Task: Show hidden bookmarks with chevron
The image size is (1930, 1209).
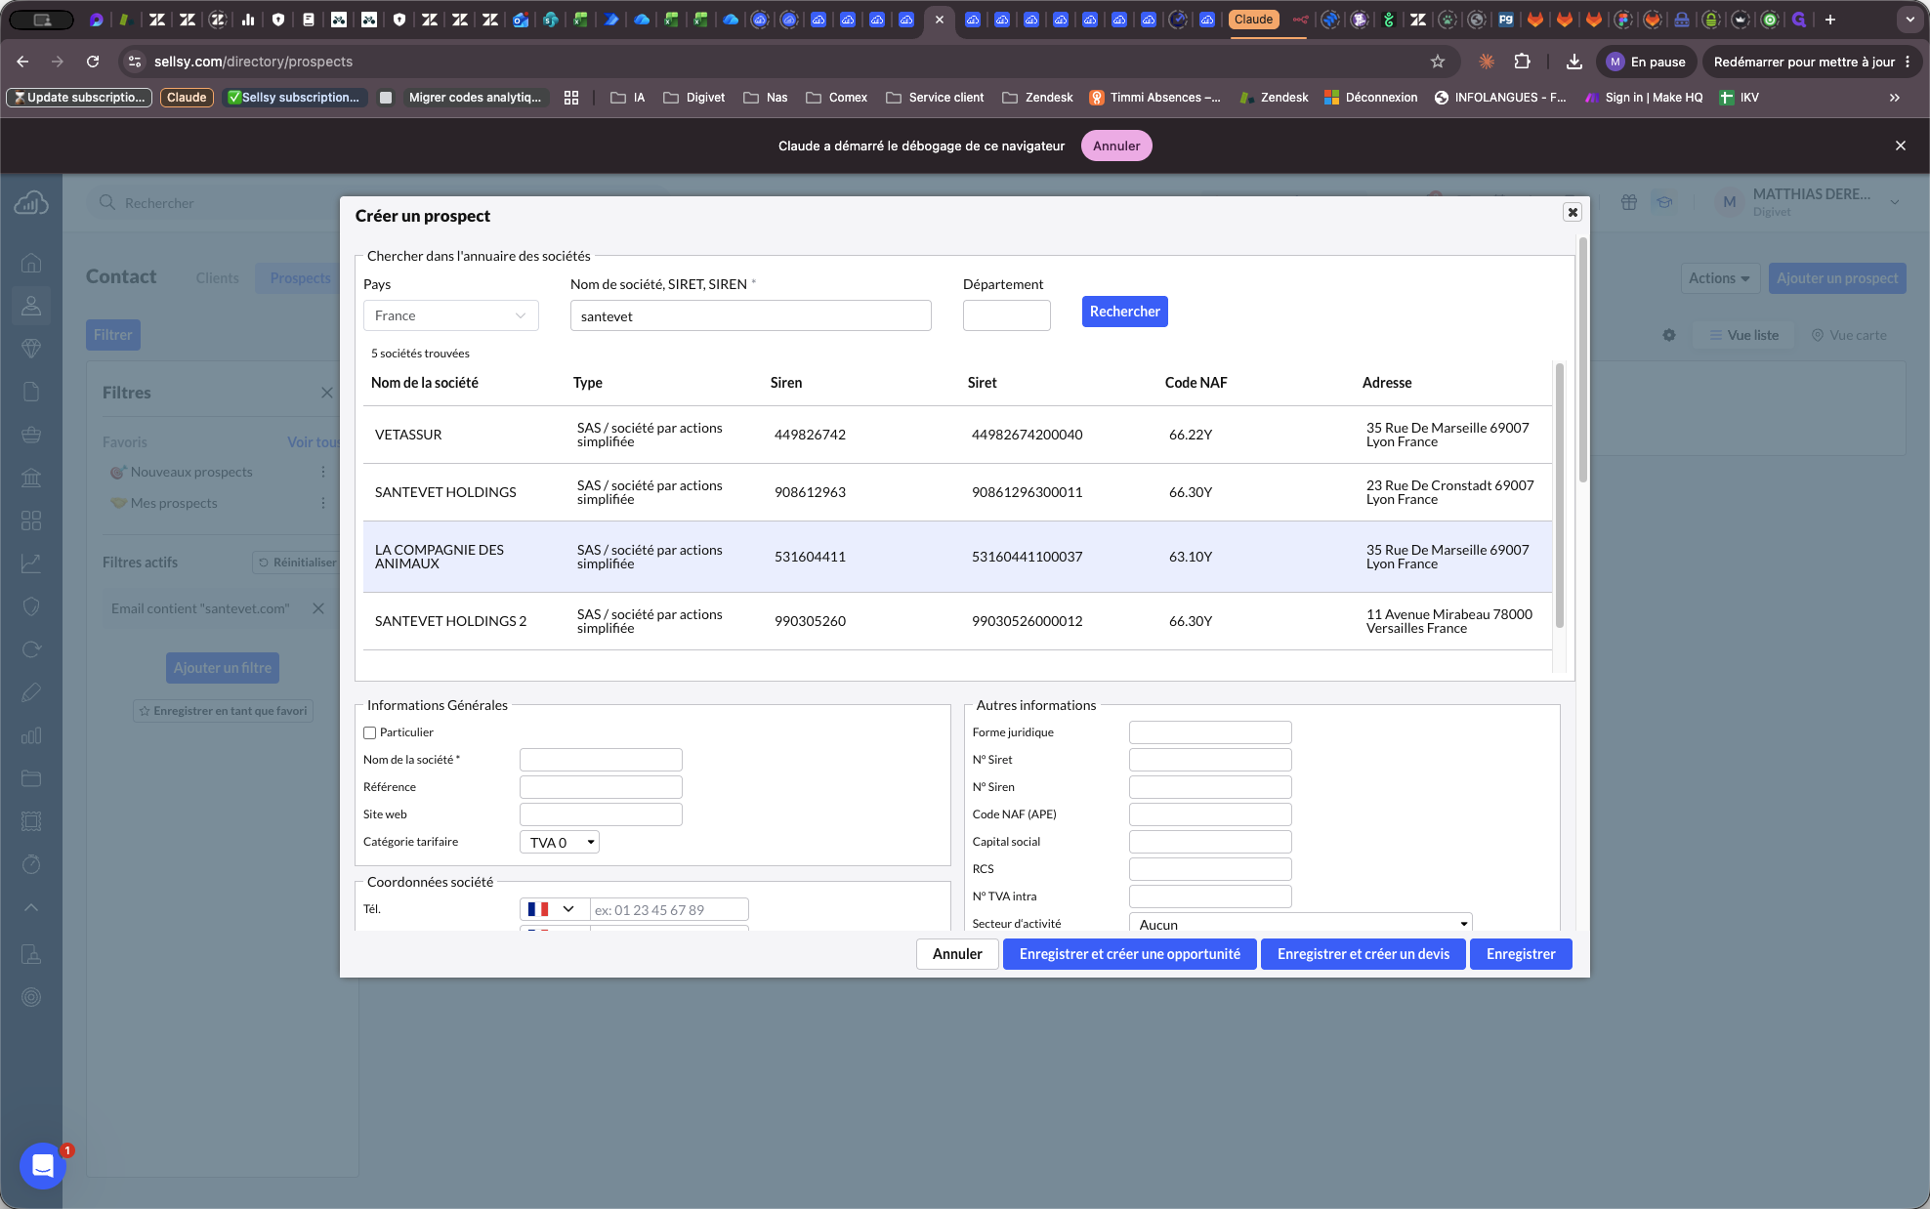Action: (1895, 98)
